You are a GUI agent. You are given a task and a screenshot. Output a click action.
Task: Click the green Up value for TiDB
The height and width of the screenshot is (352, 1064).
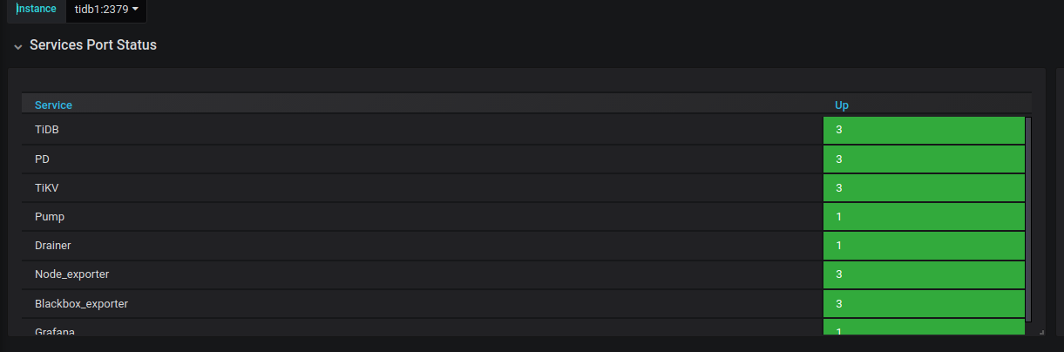click(923, 130)
